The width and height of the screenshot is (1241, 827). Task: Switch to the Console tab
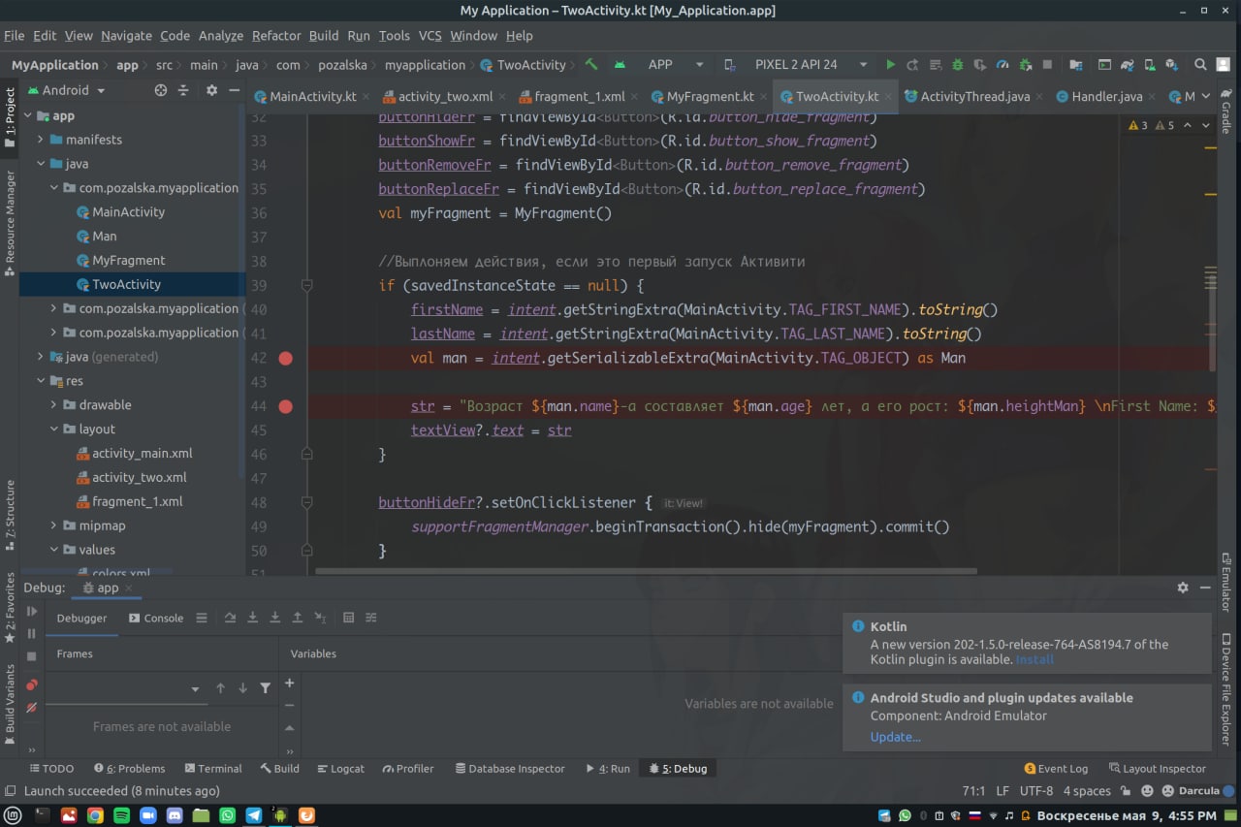coord(156,618)
